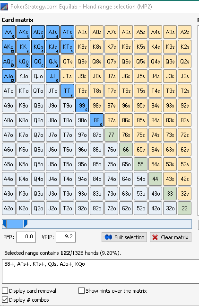The width and height of the screenshot is (199, 306).
Task: Select the JTo cell
Action: tap(53, 91)
